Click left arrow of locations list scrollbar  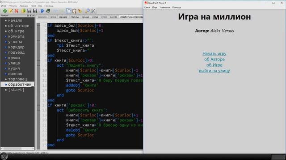(x=2, y=148)
